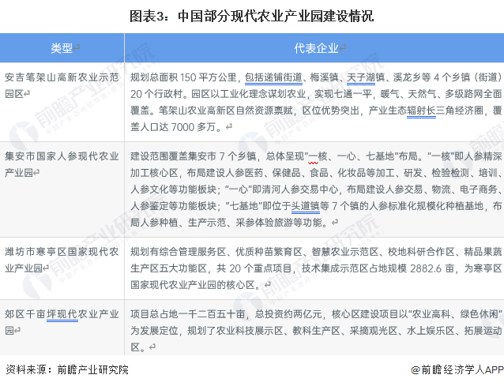Select the 代表企业 column header cell
Screen dimensions: 504x386
314,48
